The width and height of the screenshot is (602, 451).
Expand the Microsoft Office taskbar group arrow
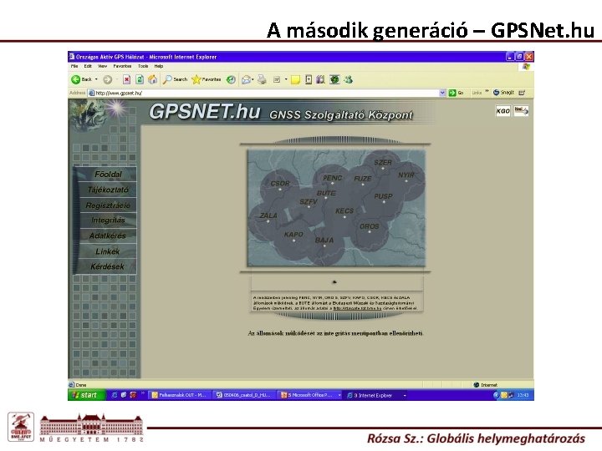tap(339, 395)
